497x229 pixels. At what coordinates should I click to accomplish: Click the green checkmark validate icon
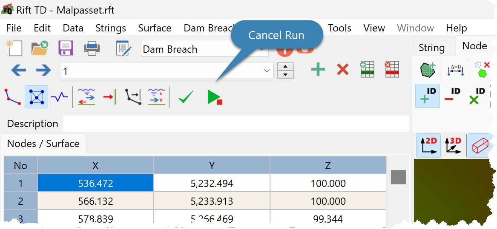(186, 97)
